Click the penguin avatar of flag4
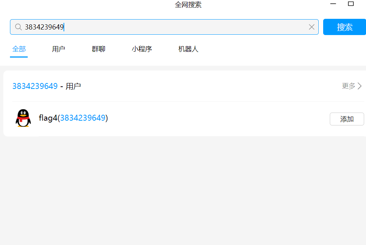366x245 pixels. pyautogui.click(x=23, y=118)
